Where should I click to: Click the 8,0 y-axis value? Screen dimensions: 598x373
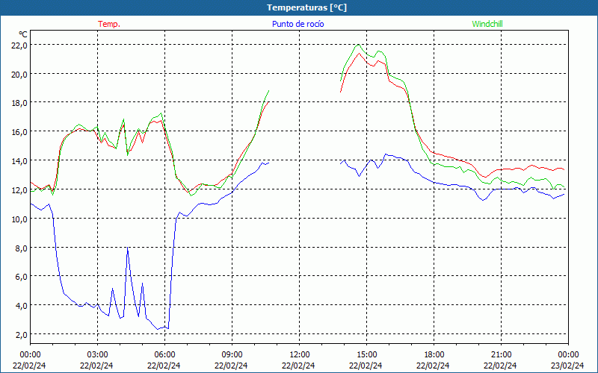(x=22, y=248)
